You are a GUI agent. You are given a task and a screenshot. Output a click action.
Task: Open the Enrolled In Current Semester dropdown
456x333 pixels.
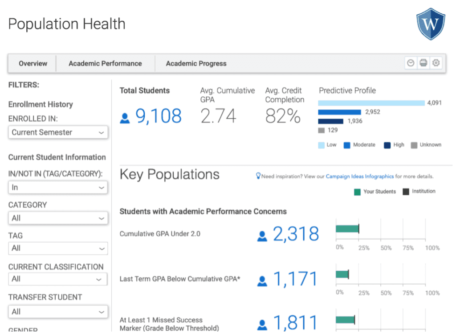pyautogui.click(x=58, y=132)
